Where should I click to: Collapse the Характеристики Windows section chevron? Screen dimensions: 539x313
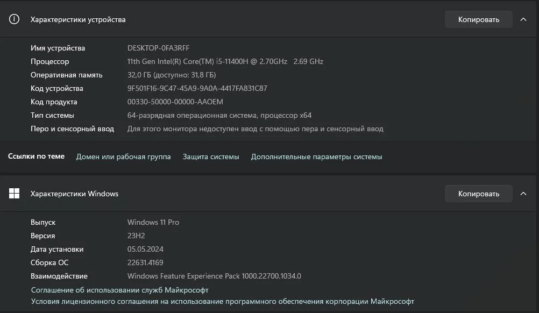pyautogui.click(x=523, y=194)
